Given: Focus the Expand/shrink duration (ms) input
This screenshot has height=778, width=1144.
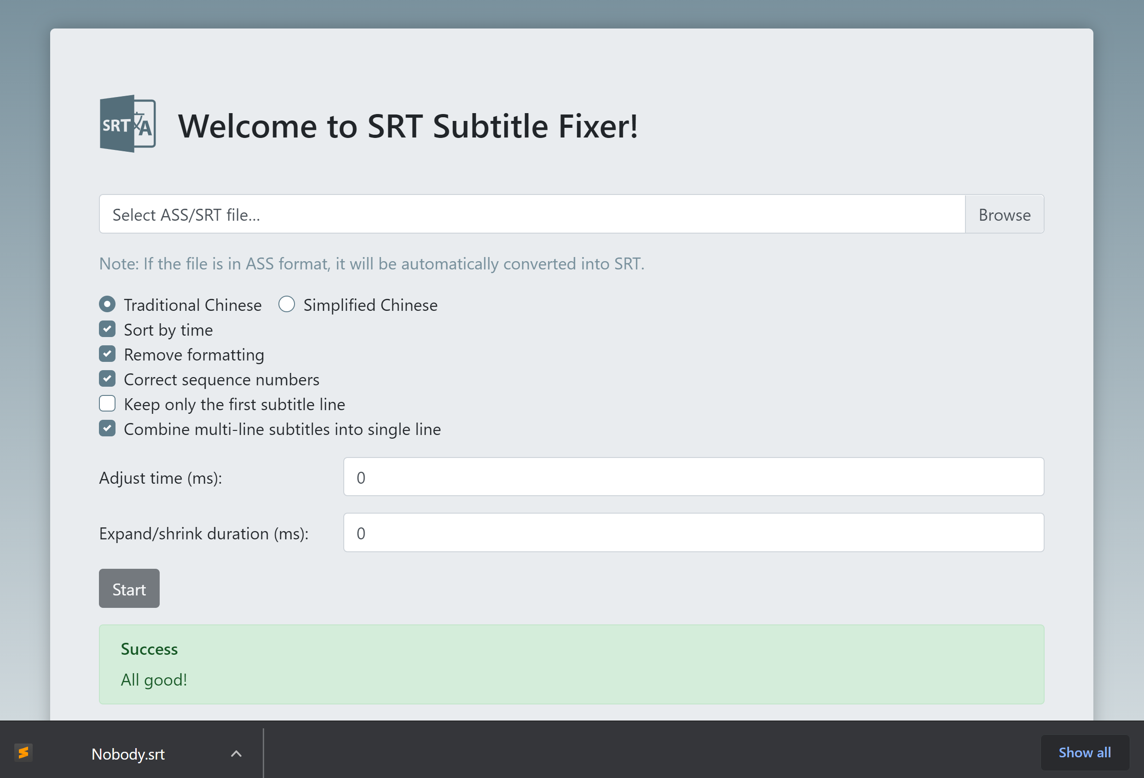Looking at the screenshot, I should pos(693,532).
